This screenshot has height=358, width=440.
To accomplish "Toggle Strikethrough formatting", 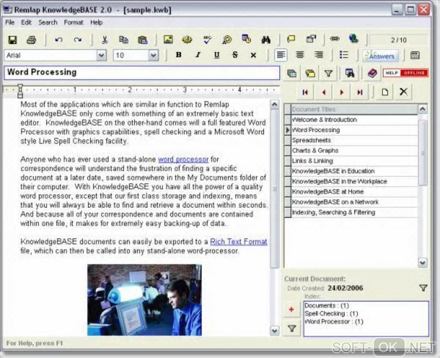I will pyautogui.click(x=235, y=55).
